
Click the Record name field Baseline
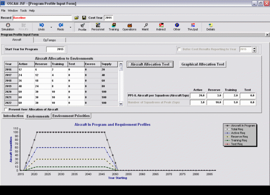click(42, 18)
